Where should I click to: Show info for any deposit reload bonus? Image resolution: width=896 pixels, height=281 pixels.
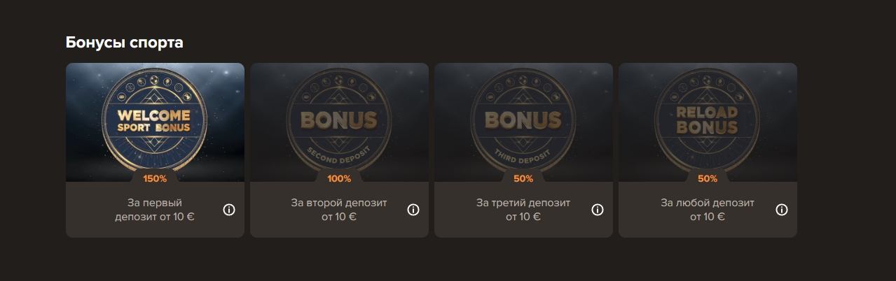coord(782,210)
